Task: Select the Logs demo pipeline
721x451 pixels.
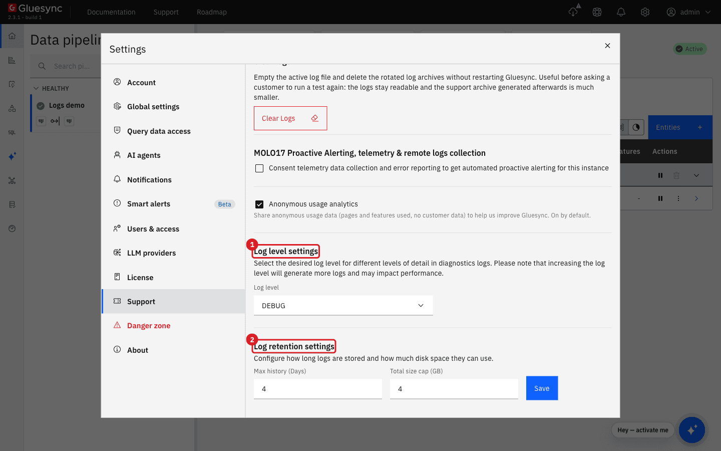Action: click(66, 105)
